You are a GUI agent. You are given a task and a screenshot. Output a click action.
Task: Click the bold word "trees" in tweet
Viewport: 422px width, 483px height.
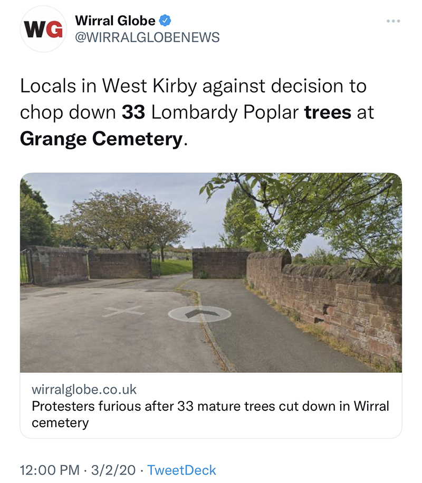tap(328, 113)
